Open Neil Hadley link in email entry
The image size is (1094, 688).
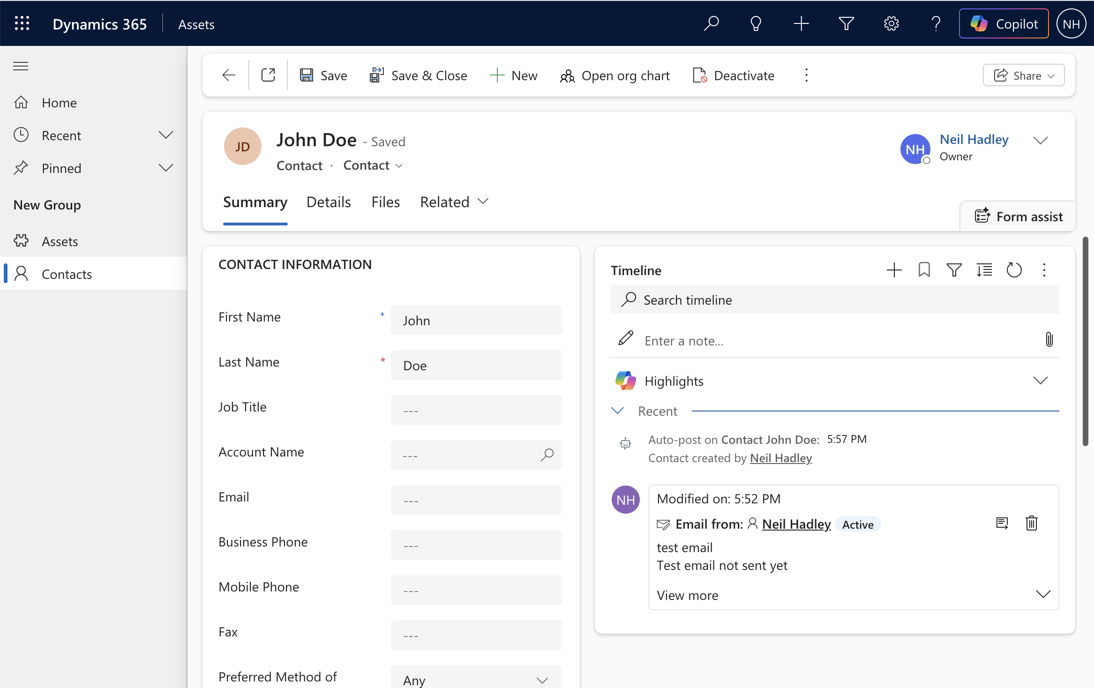click(796, 524)
